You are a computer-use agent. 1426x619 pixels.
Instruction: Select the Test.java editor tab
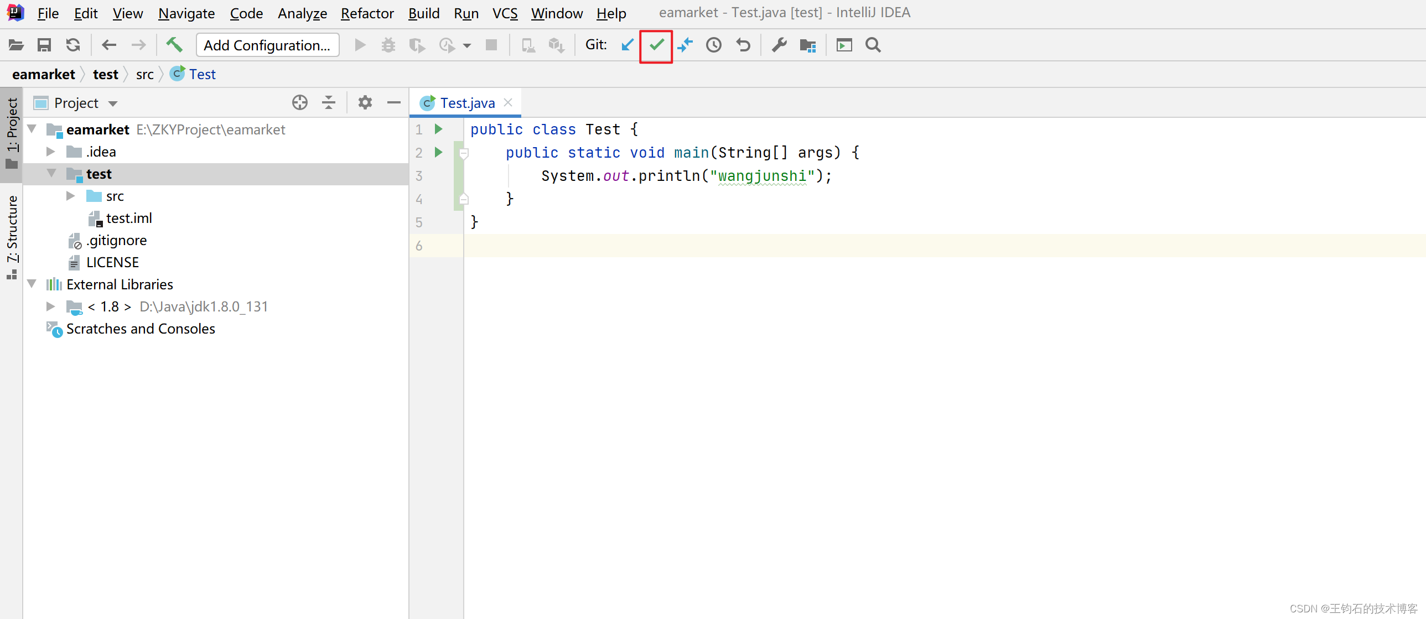coord(466,103)
